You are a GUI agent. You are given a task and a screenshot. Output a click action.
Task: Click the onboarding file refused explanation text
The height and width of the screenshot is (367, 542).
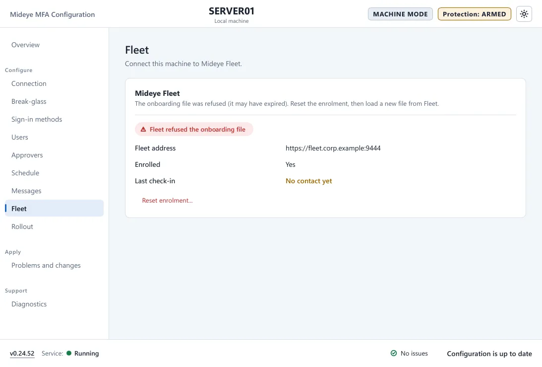287,104
